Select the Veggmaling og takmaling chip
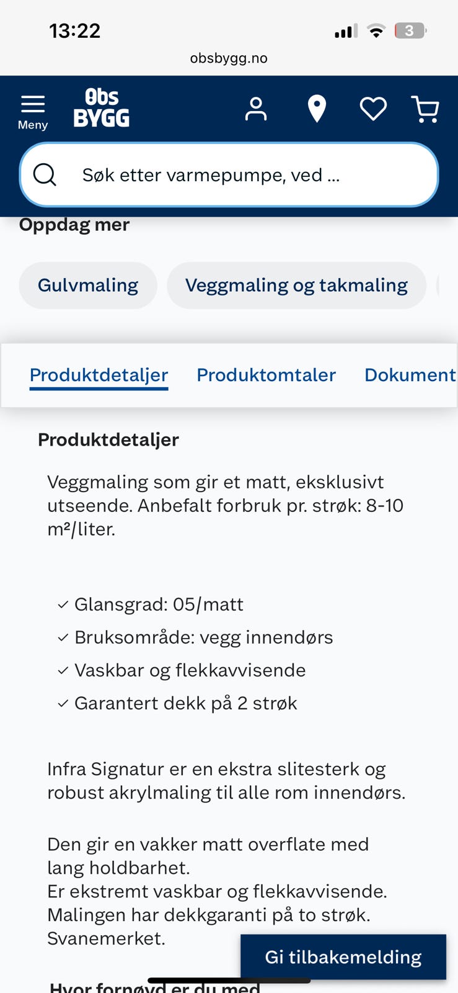This screenshot has width=458, height=993. point(296,285)
